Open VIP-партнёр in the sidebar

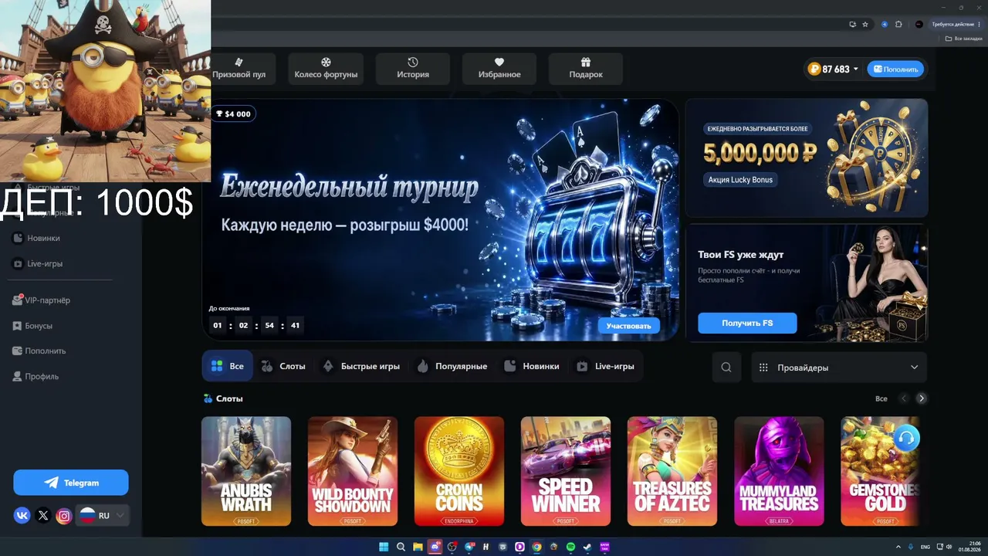point(42,300)
